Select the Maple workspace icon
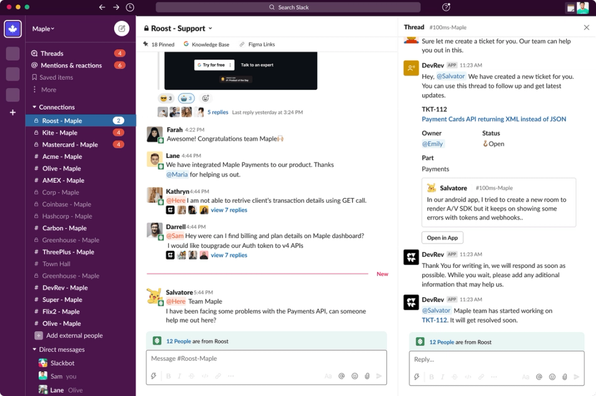Viewport: 596px width, 396px height. [x=13, y=29]
